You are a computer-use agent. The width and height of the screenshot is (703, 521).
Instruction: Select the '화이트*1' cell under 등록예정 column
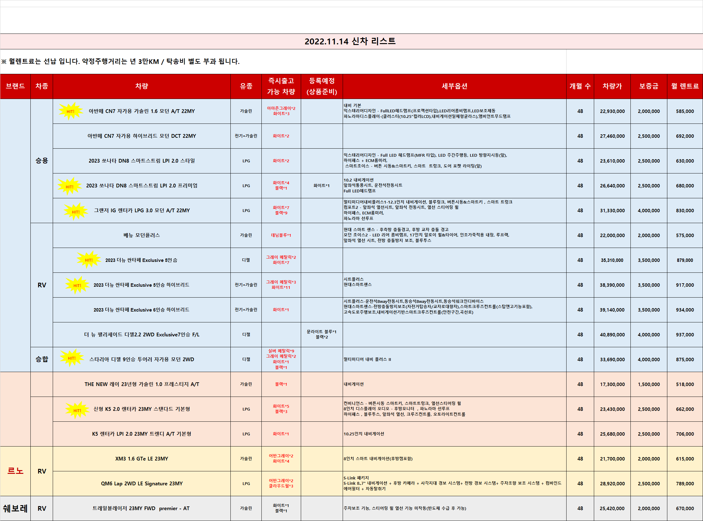point(322,186)
